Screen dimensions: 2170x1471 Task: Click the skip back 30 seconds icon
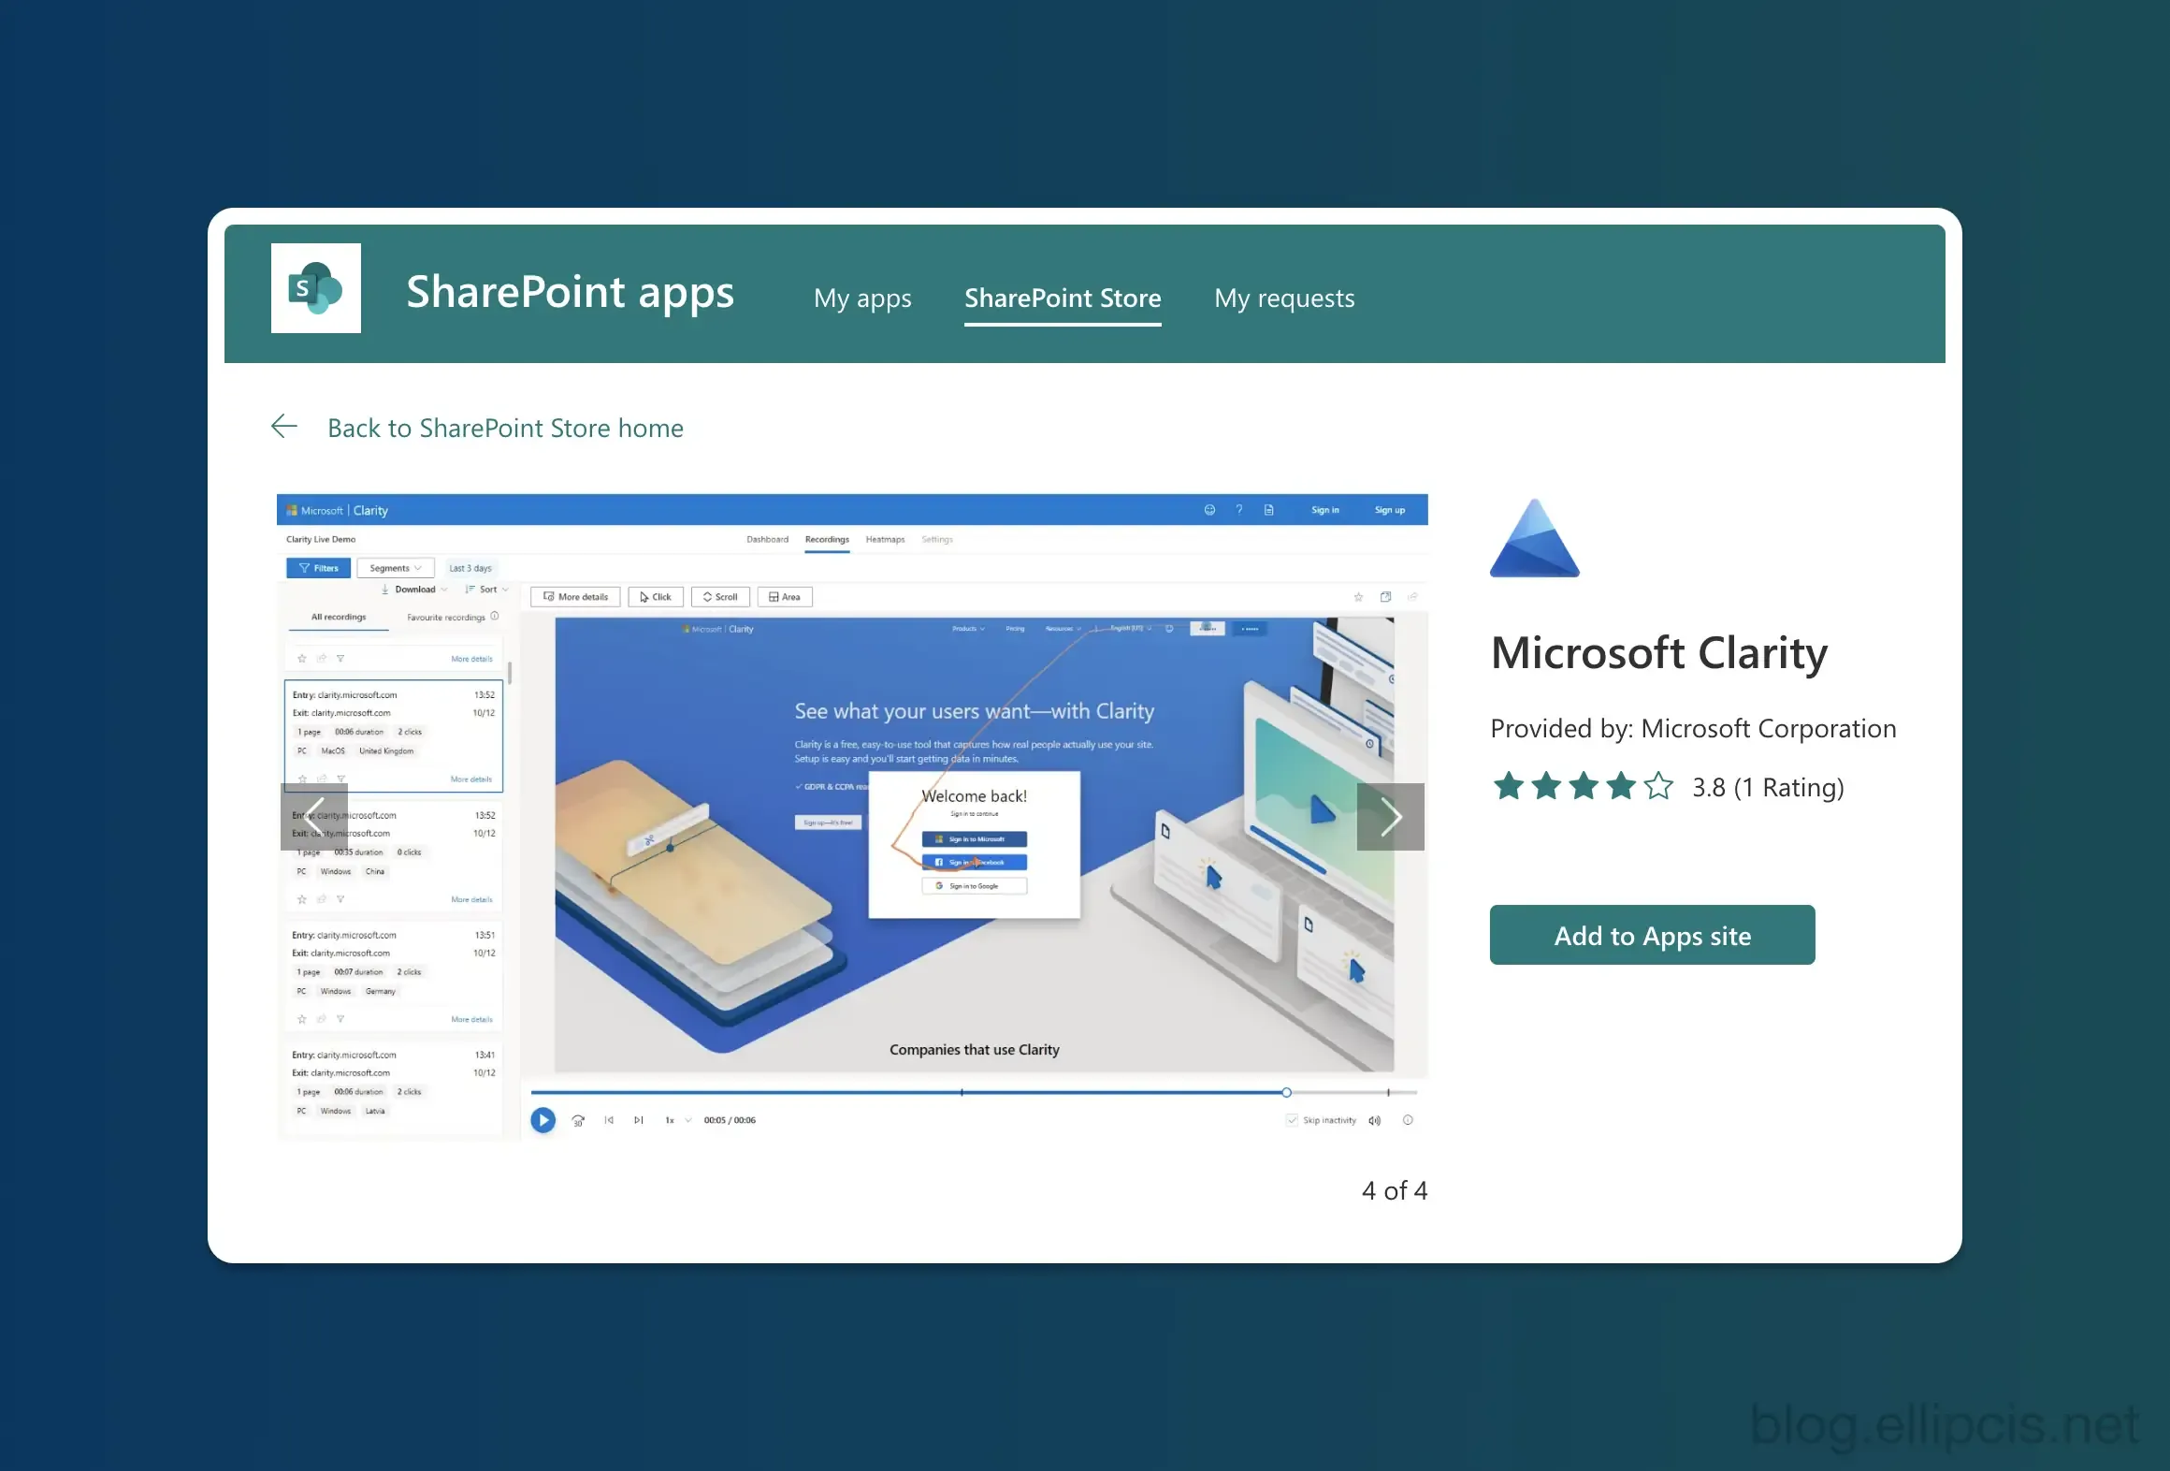577,1120
